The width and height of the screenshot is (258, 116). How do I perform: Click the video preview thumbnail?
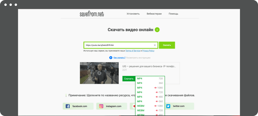99,73
